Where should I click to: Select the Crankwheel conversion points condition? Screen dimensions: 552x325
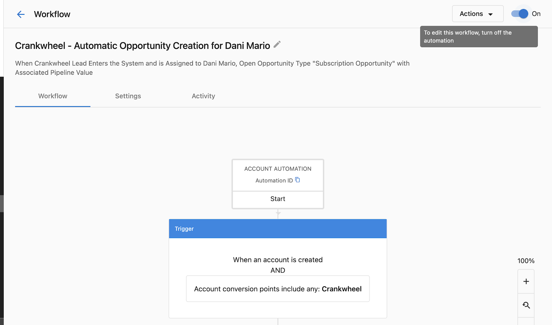(278, 289)
